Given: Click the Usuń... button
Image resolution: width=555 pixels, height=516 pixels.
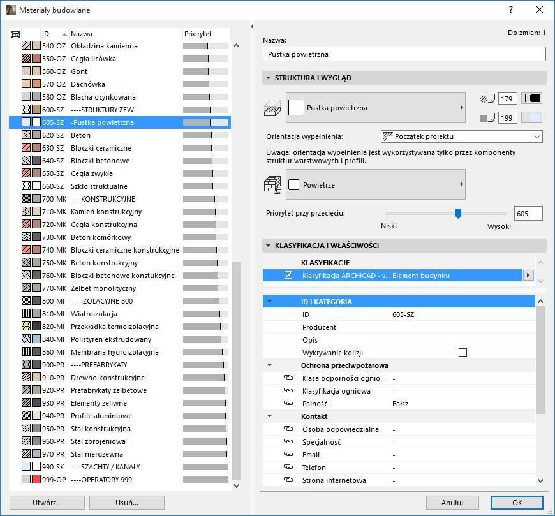Looking at the screenshot, I should pyautogui.click(x=127, y=503).
